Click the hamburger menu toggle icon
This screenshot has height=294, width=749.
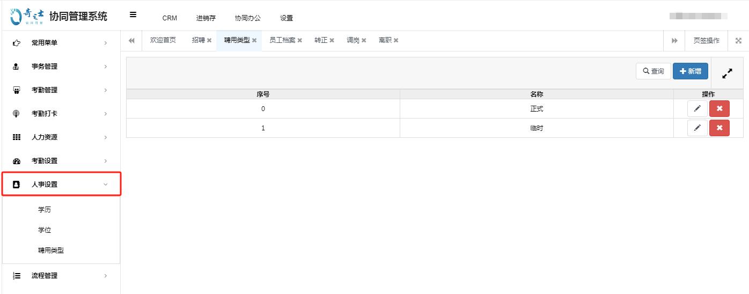point(133,15)
